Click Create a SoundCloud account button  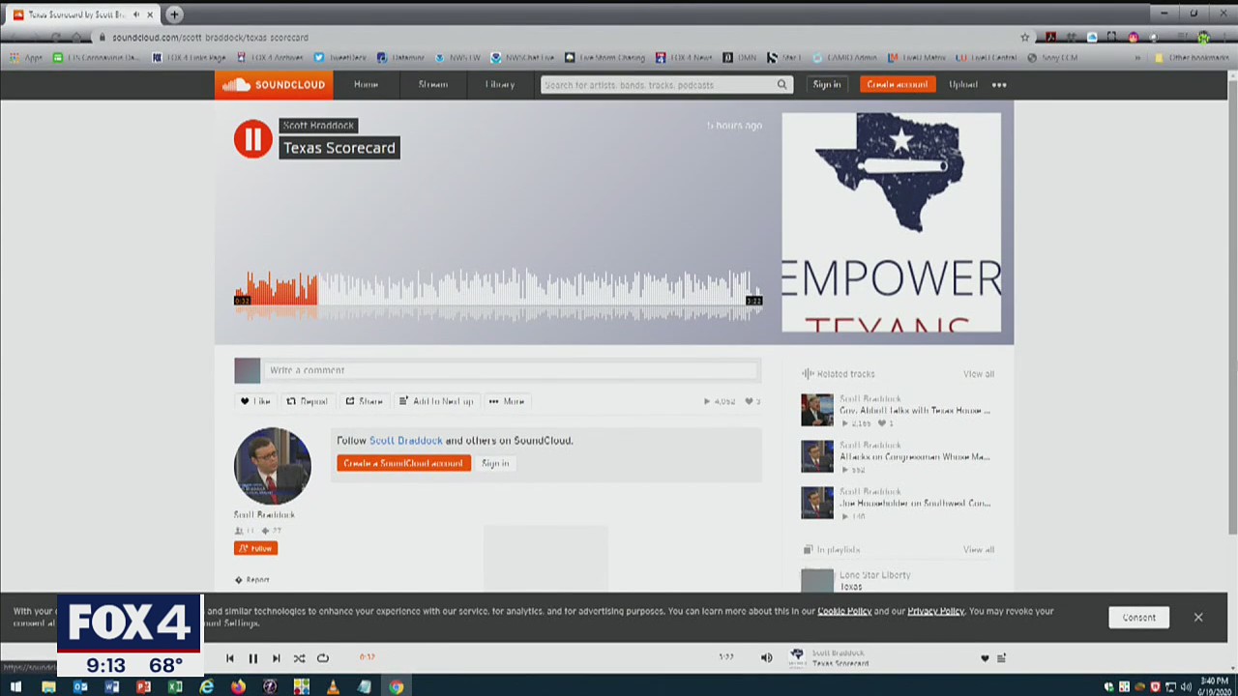403,464
